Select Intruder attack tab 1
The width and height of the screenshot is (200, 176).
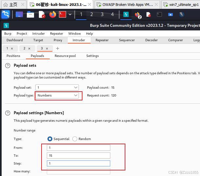tap(7, 48)
